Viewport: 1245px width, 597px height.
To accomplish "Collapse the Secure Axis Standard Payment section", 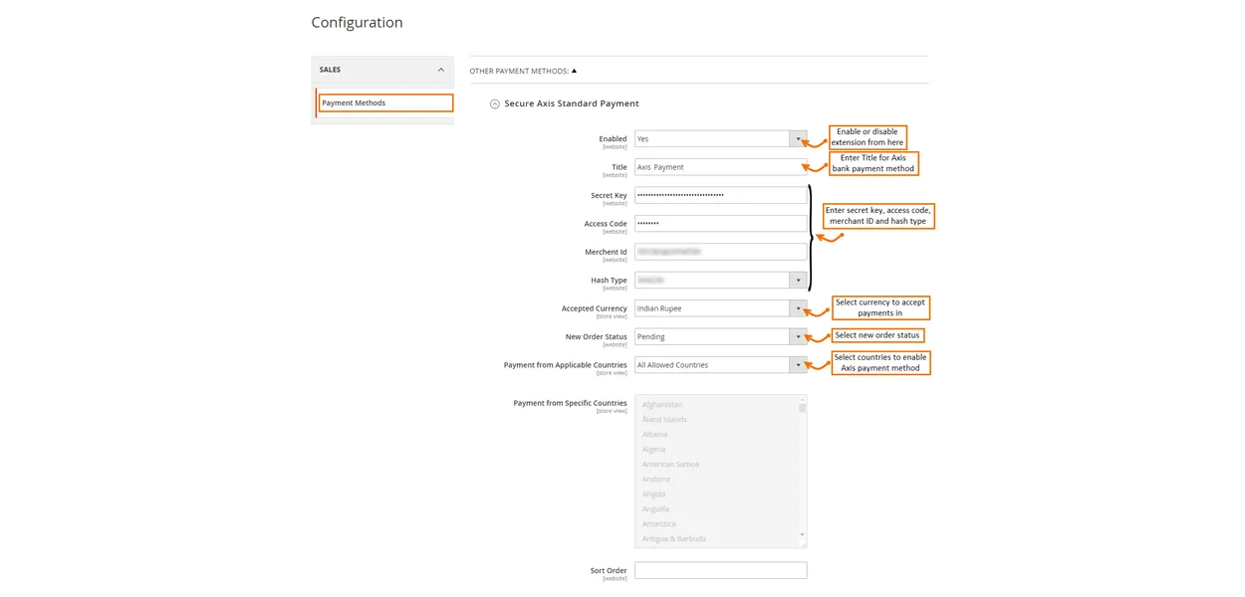I will (494, 103).
